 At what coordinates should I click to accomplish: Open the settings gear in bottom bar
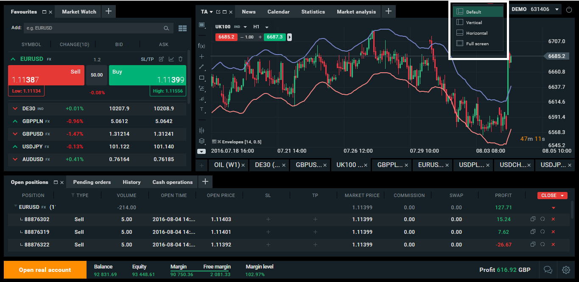point(566,270)
